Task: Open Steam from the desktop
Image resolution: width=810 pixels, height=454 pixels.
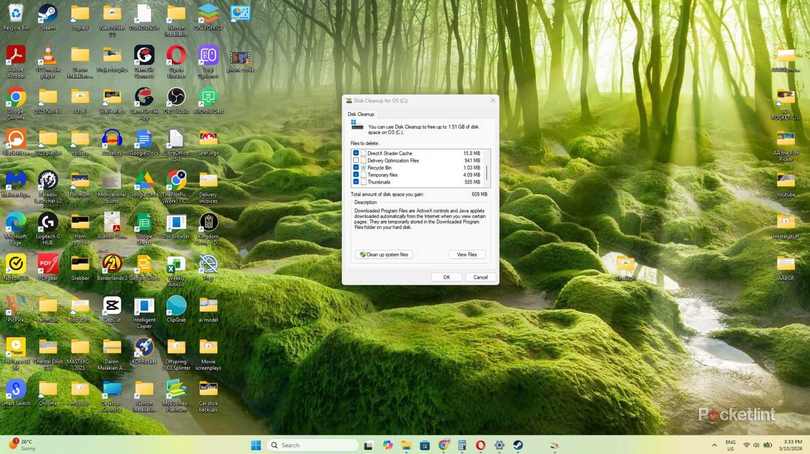Action: pos(48,13)
